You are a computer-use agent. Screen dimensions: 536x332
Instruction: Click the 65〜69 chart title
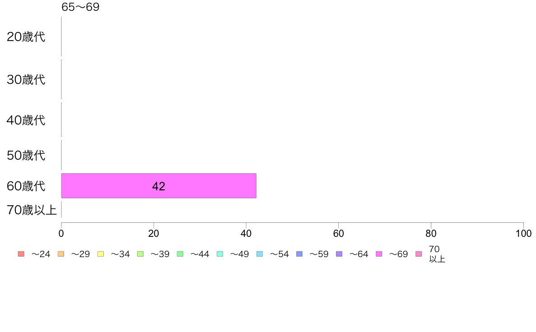coord(80,7)
